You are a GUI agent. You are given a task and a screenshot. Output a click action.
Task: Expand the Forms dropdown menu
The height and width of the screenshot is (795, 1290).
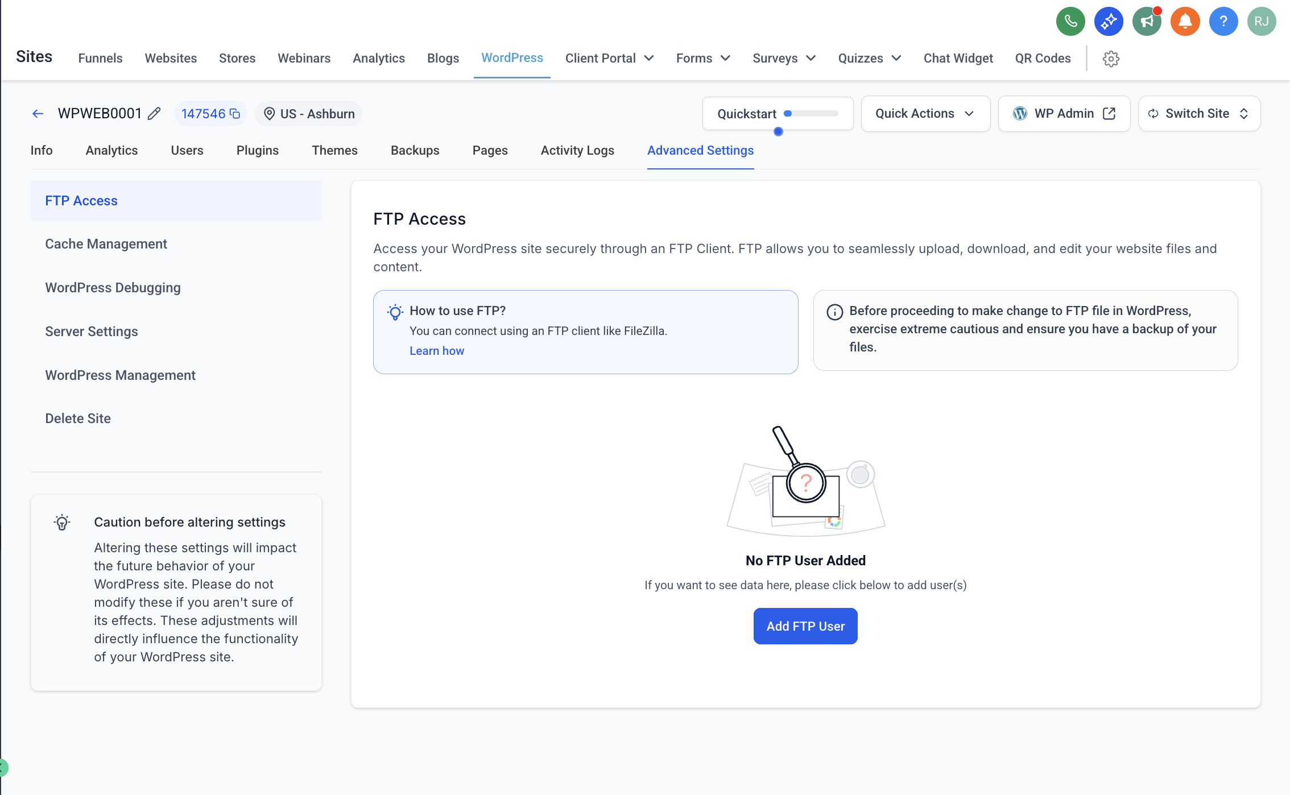703,59
